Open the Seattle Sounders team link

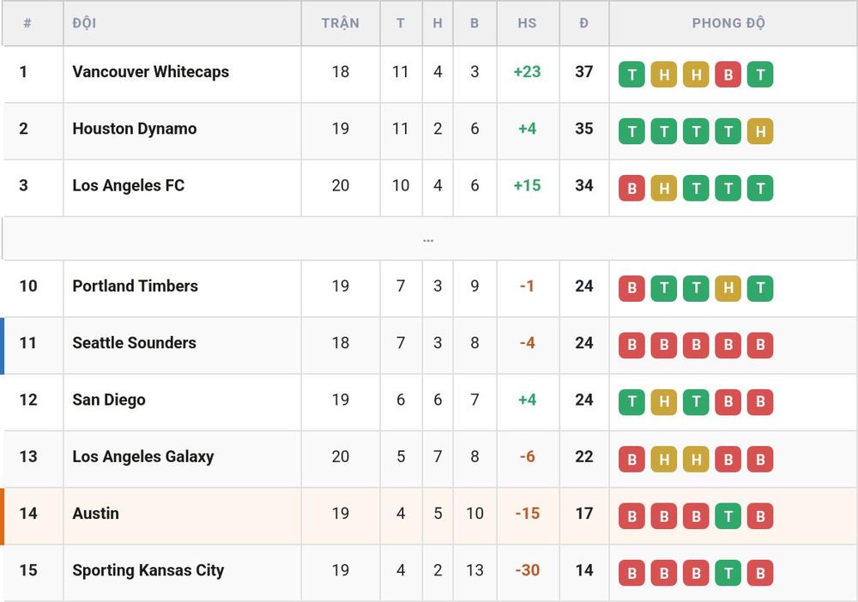coord(134,343)
